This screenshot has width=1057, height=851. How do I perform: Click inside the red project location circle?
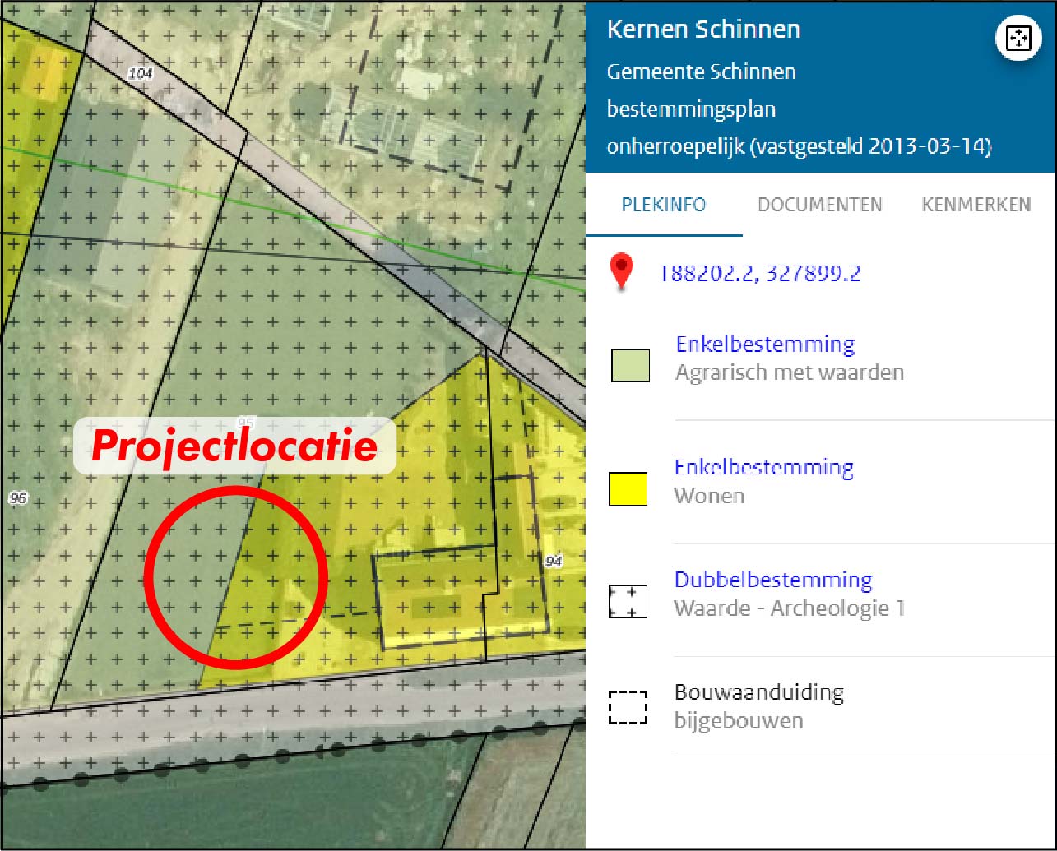(236, 577)
